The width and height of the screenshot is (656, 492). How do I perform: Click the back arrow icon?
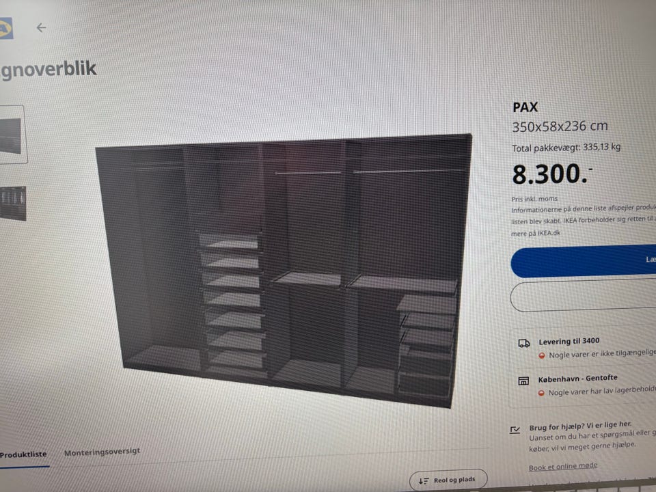coord(41,27)
